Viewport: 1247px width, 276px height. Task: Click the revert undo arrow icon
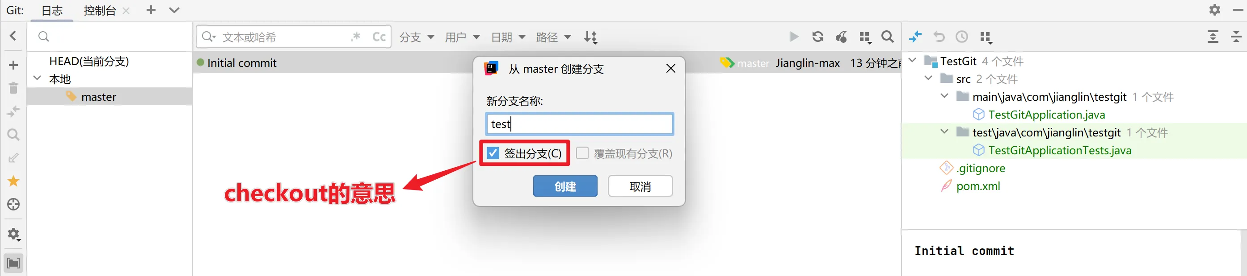tap(939, 37)
